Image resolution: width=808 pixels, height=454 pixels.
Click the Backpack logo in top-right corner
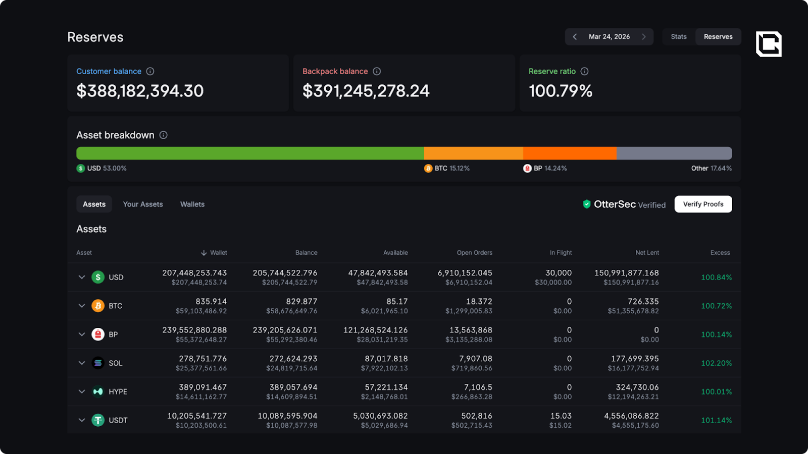768,44
